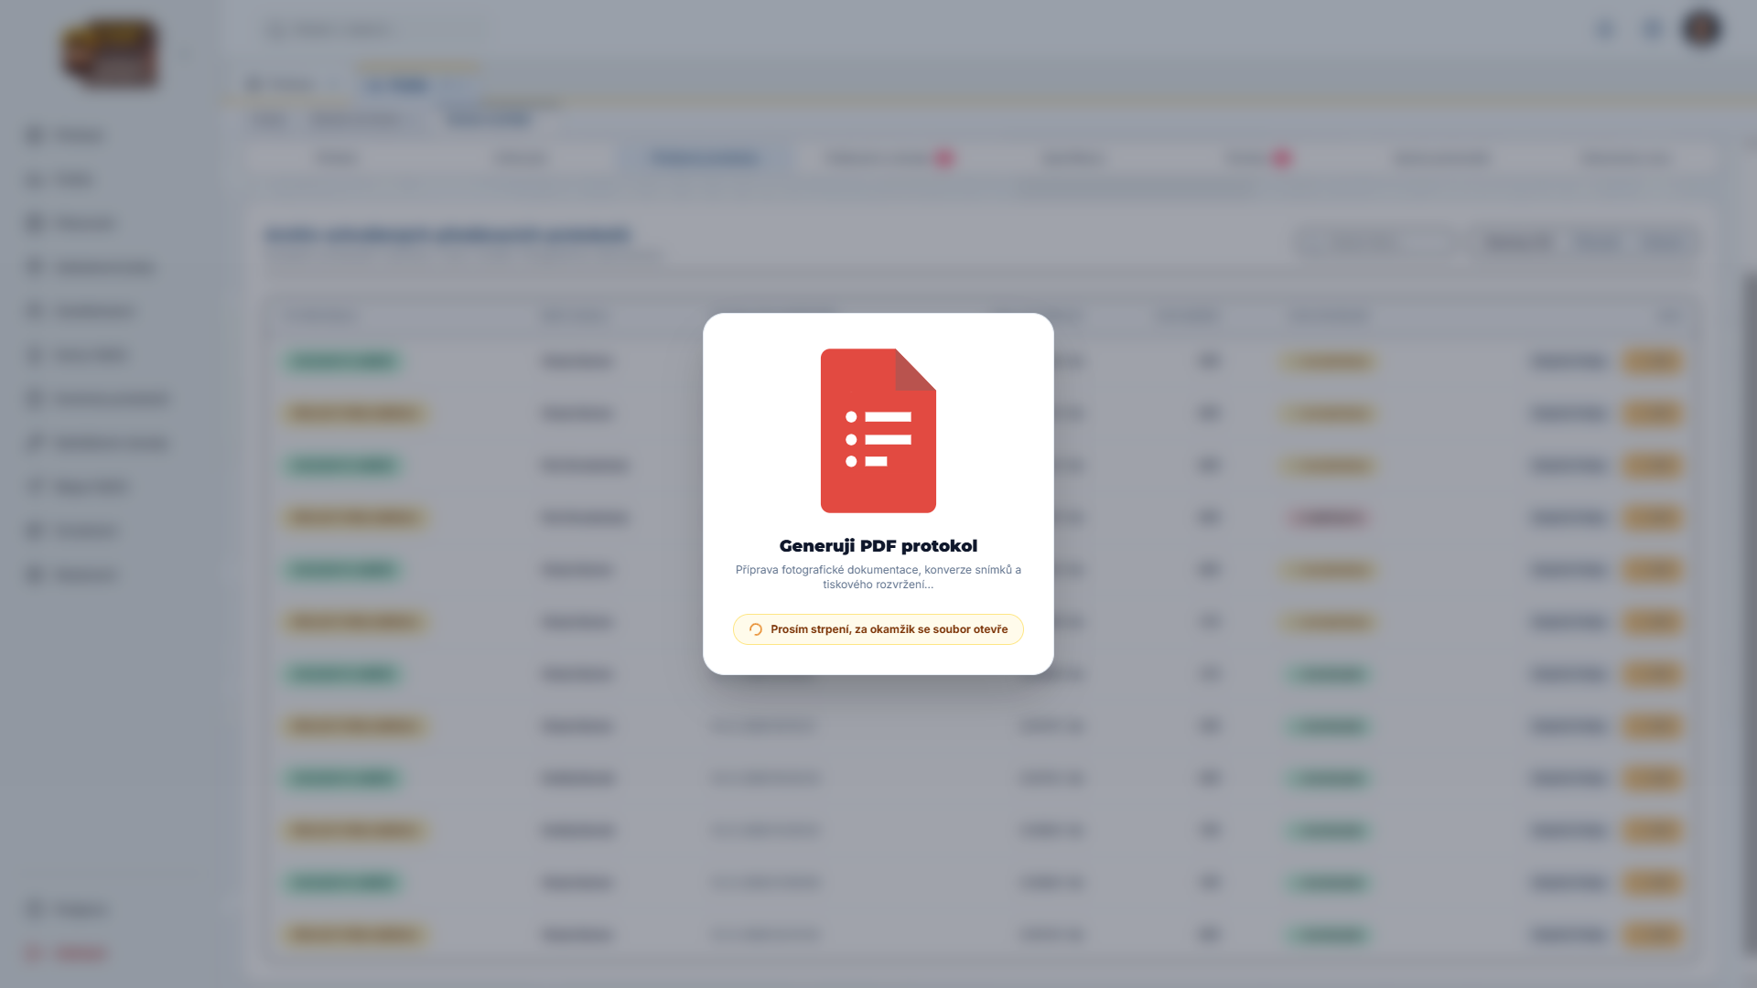Click the "Prosím strpení, za okamžik se soubor otevře" notice

pos(878,629)
